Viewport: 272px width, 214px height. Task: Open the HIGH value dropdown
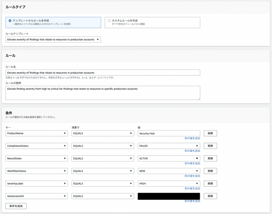point(169,183)
